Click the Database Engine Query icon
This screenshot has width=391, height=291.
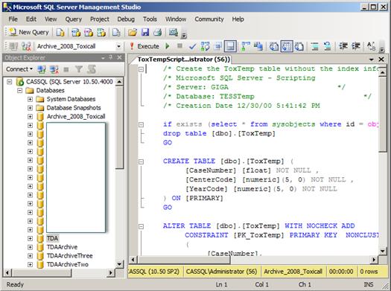[x=60, y=33]
